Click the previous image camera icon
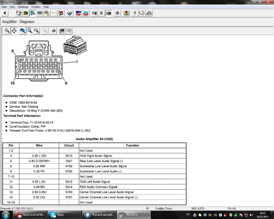 pos(62,31)
